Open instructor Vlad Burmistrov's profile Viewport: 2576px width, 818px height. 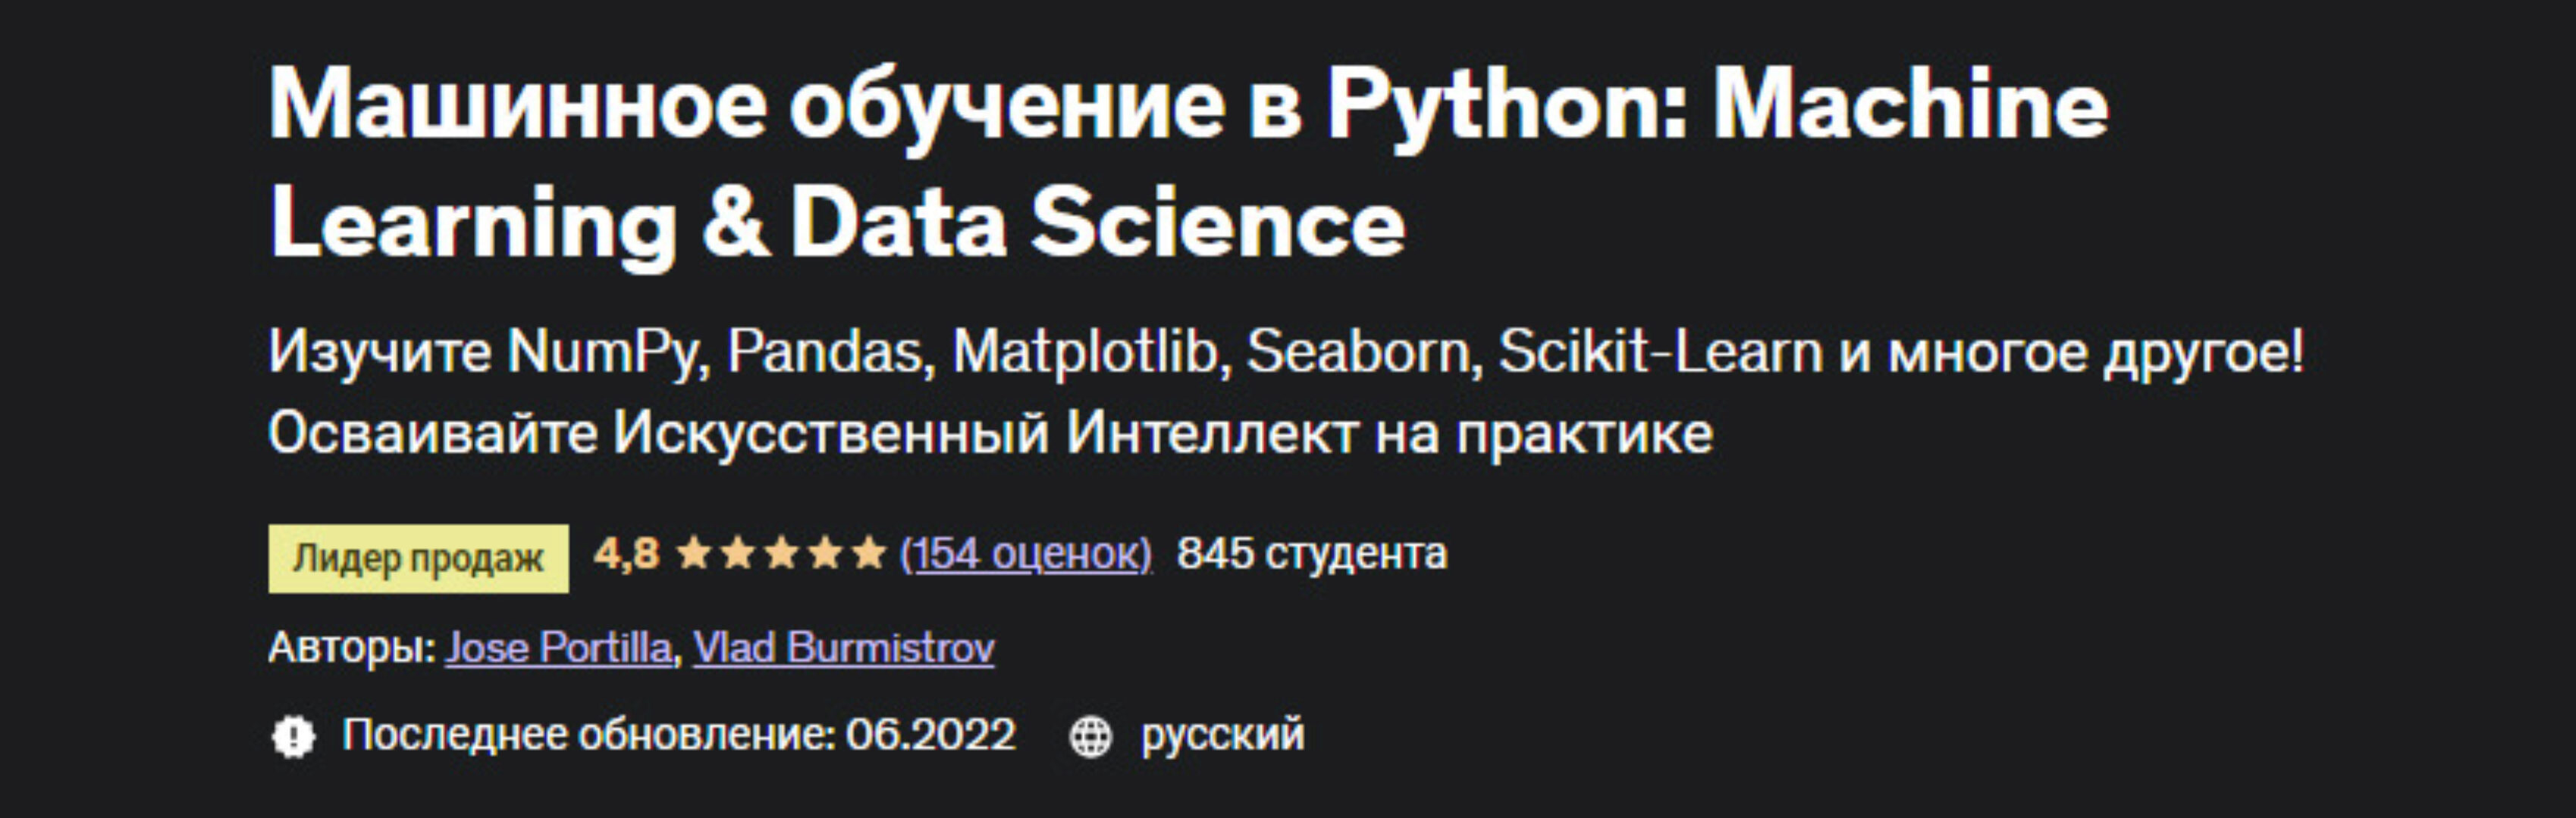pyautogui.click(x=842, y=648)
